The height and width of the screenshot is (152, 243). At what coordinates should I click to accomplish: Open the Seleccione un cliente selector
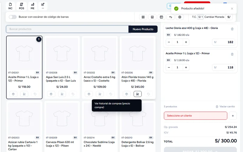click(x=195, y=116)
